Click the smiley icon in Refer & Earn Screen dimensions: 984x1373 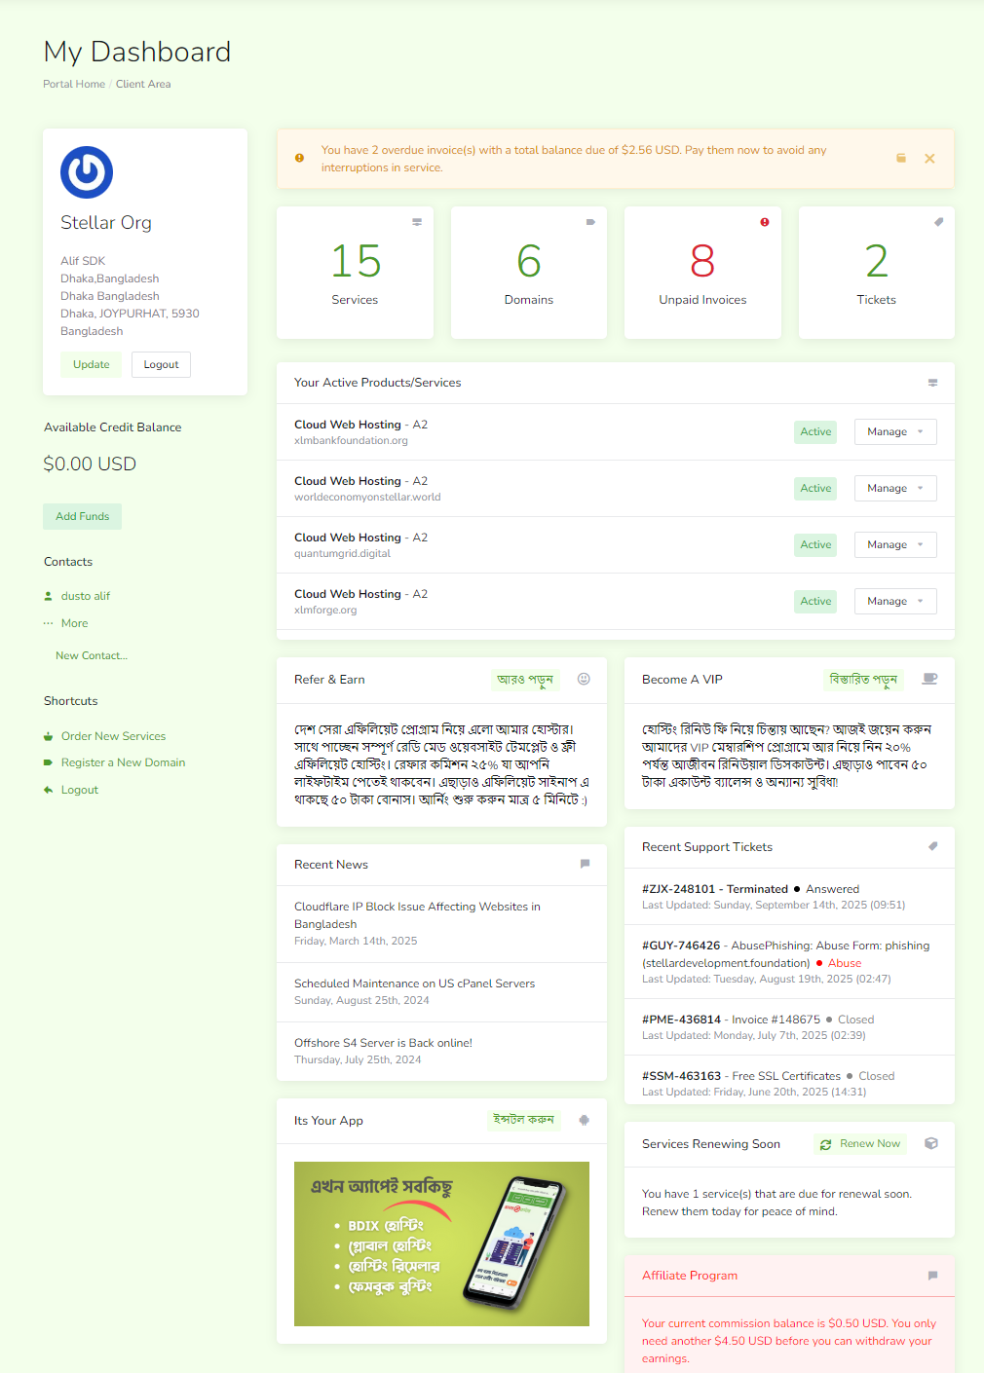(584, 679)
